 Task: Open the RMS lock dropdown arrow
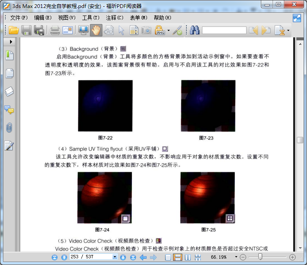[x=168, y=30]
